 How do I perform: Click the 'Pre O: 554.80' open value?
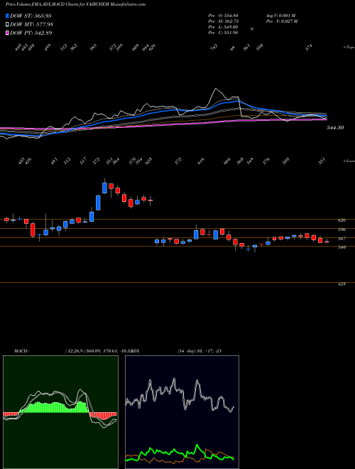coord(224,16)
